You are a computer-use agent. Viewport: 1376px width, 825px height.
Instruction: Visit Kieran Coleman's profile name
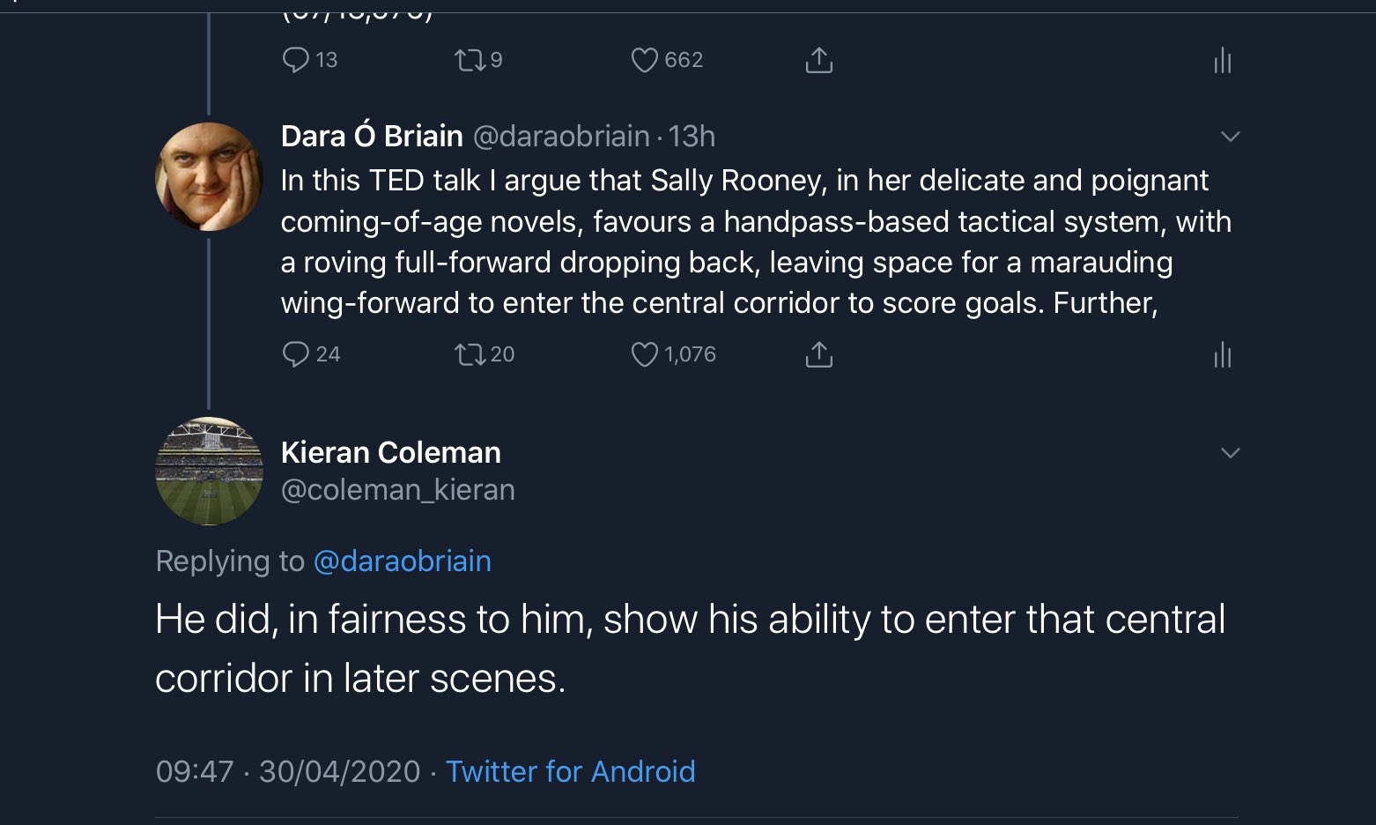pos(390,452)
